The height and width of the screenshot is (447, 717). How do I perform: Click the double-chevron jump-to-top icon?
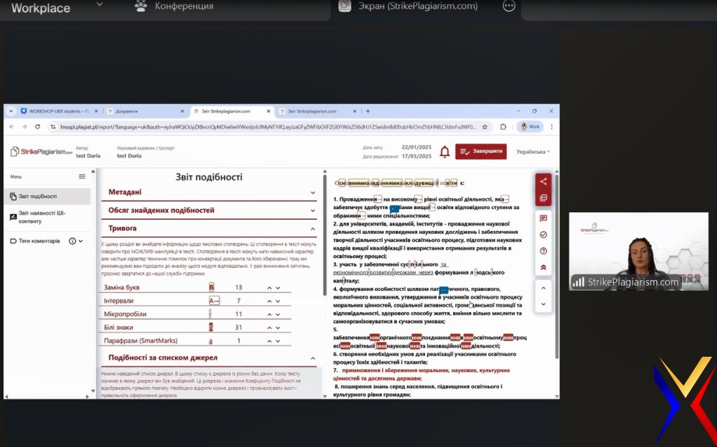pyautogui.click(x=543, y=267)
